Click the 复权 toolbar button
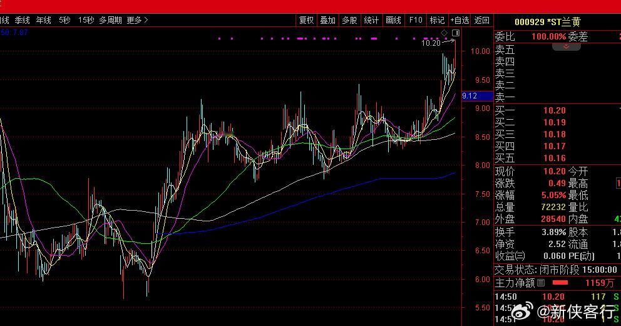 click(x=307, y=20)
